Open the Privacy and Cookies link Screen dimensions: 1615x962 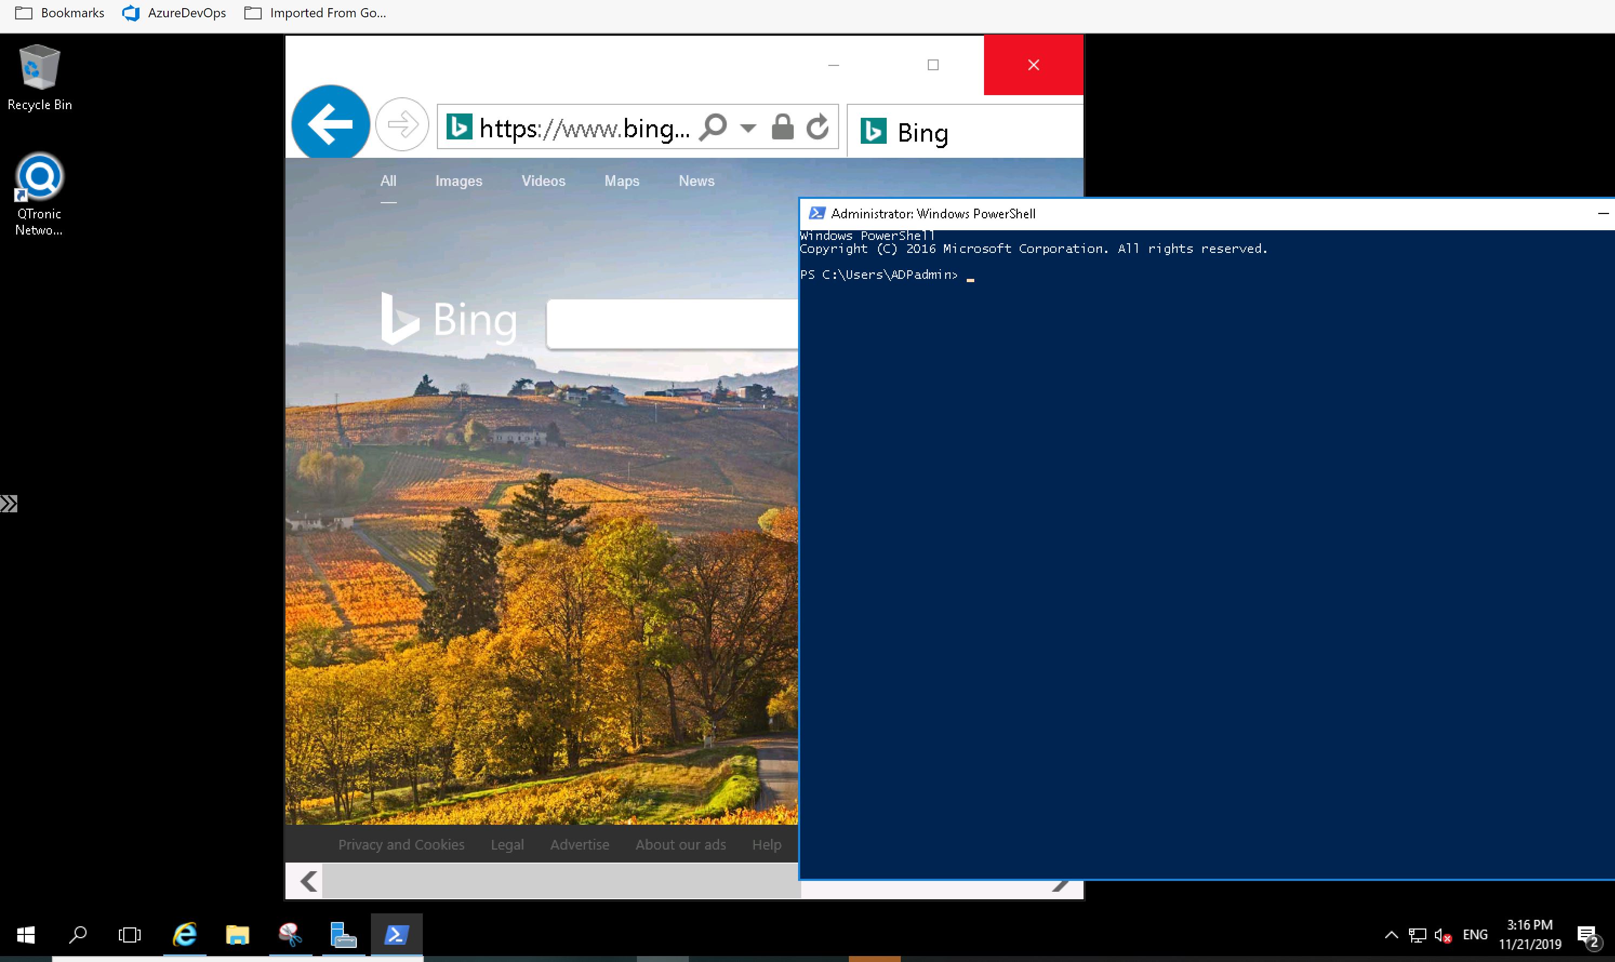401,844
